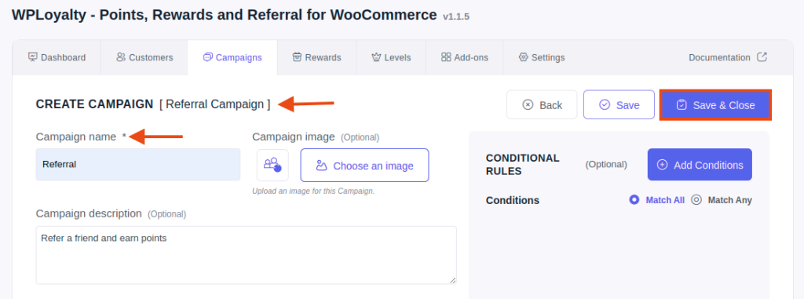Click the Back button
The image size is (804, 299).
542,104
